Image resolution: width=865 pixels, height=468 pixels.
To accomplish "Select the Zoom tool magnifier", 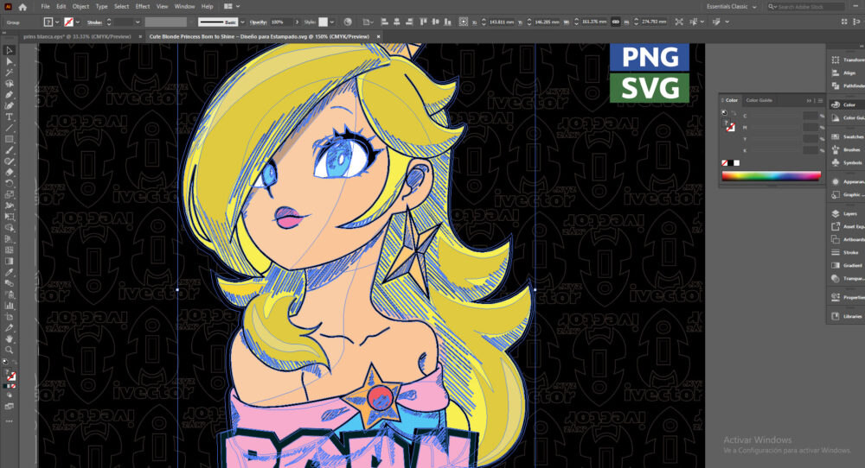I will tap(9, 351).
